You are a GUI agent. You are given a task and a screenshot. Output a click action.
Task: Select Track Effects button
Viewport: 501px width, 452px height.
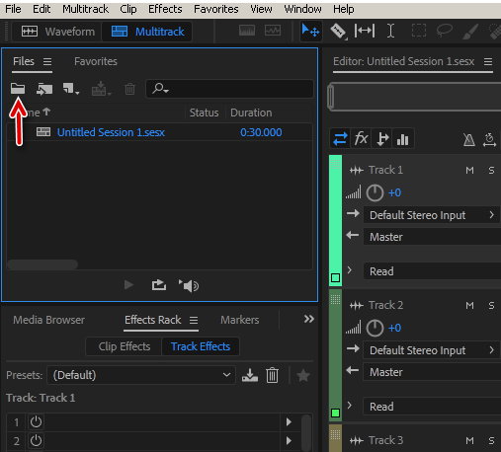tap(201, 346)
